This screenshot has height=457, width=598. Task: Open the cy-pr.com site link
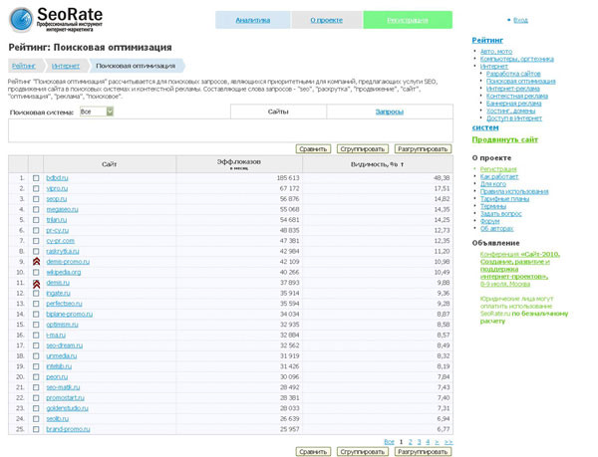tap(60, 241)
